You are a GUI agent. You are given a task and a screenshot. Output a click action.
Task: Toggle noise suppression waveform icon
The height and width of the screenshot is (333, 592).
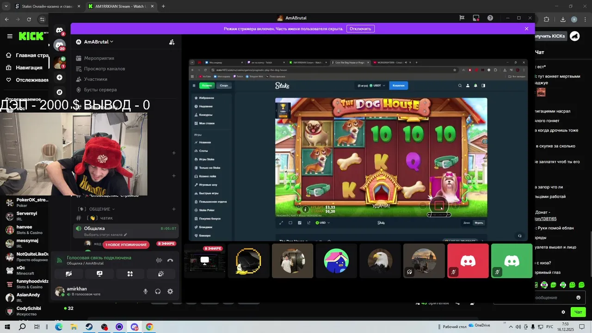(x=159, y=260)
